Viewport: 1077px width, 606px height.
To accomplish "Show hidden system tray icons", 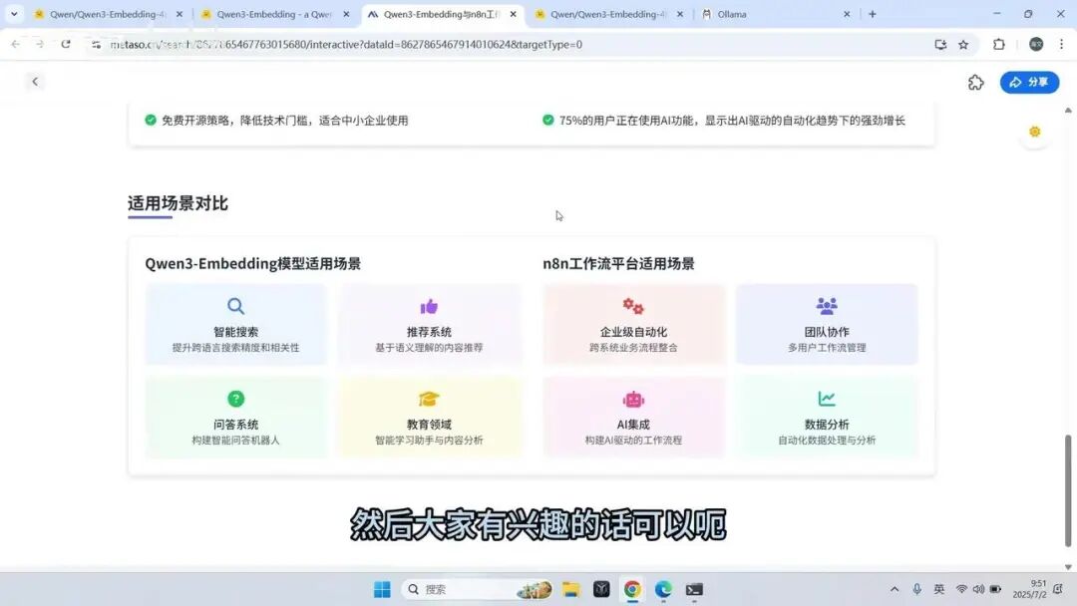I will (x=895, y=589).
